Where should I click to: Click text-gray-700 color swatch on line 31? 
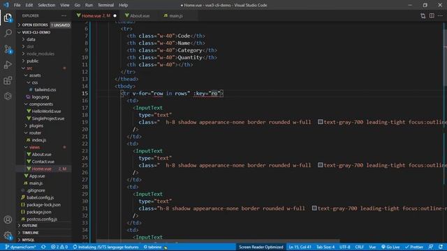314,208
